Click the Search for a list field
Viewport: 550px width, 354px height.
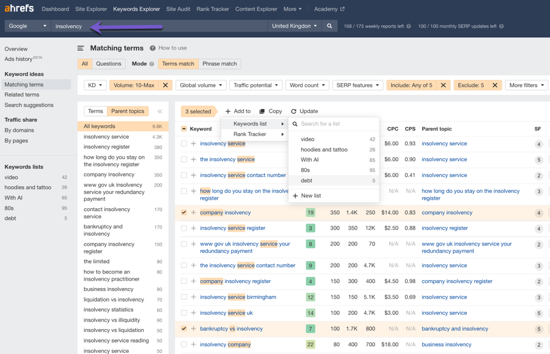pos(336,124)
